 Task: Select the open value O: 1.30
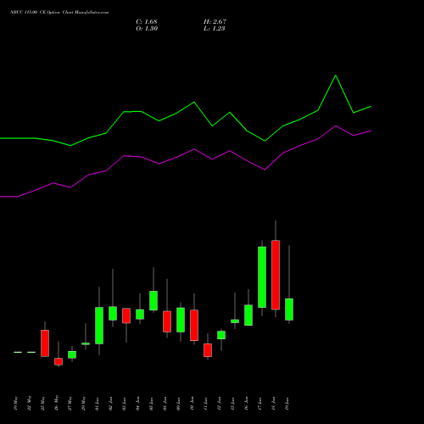pyautogui.click(x=147, y=28)
